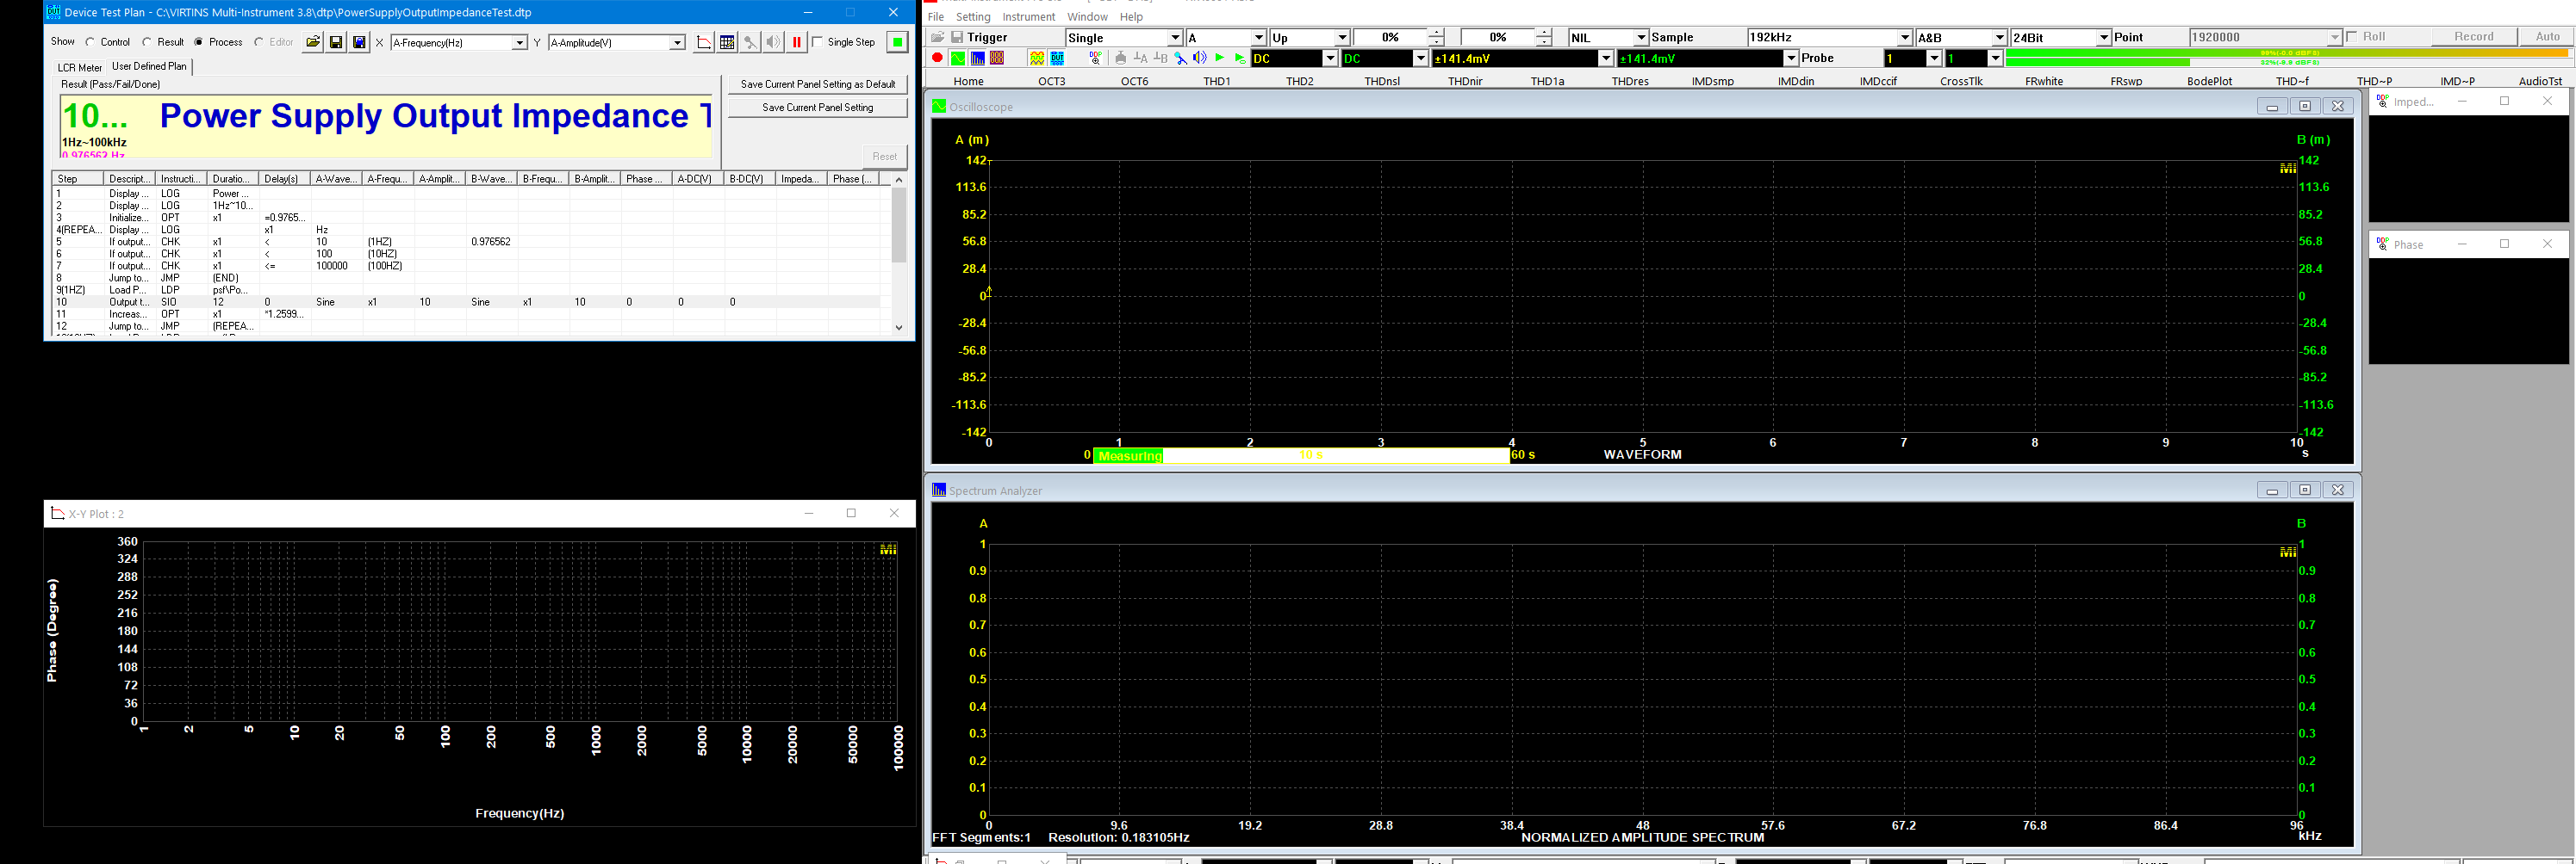2576x864 pixels.
Task: Click the grayed open folder icon in main toolbar
Action: click(x=938, y=37)
